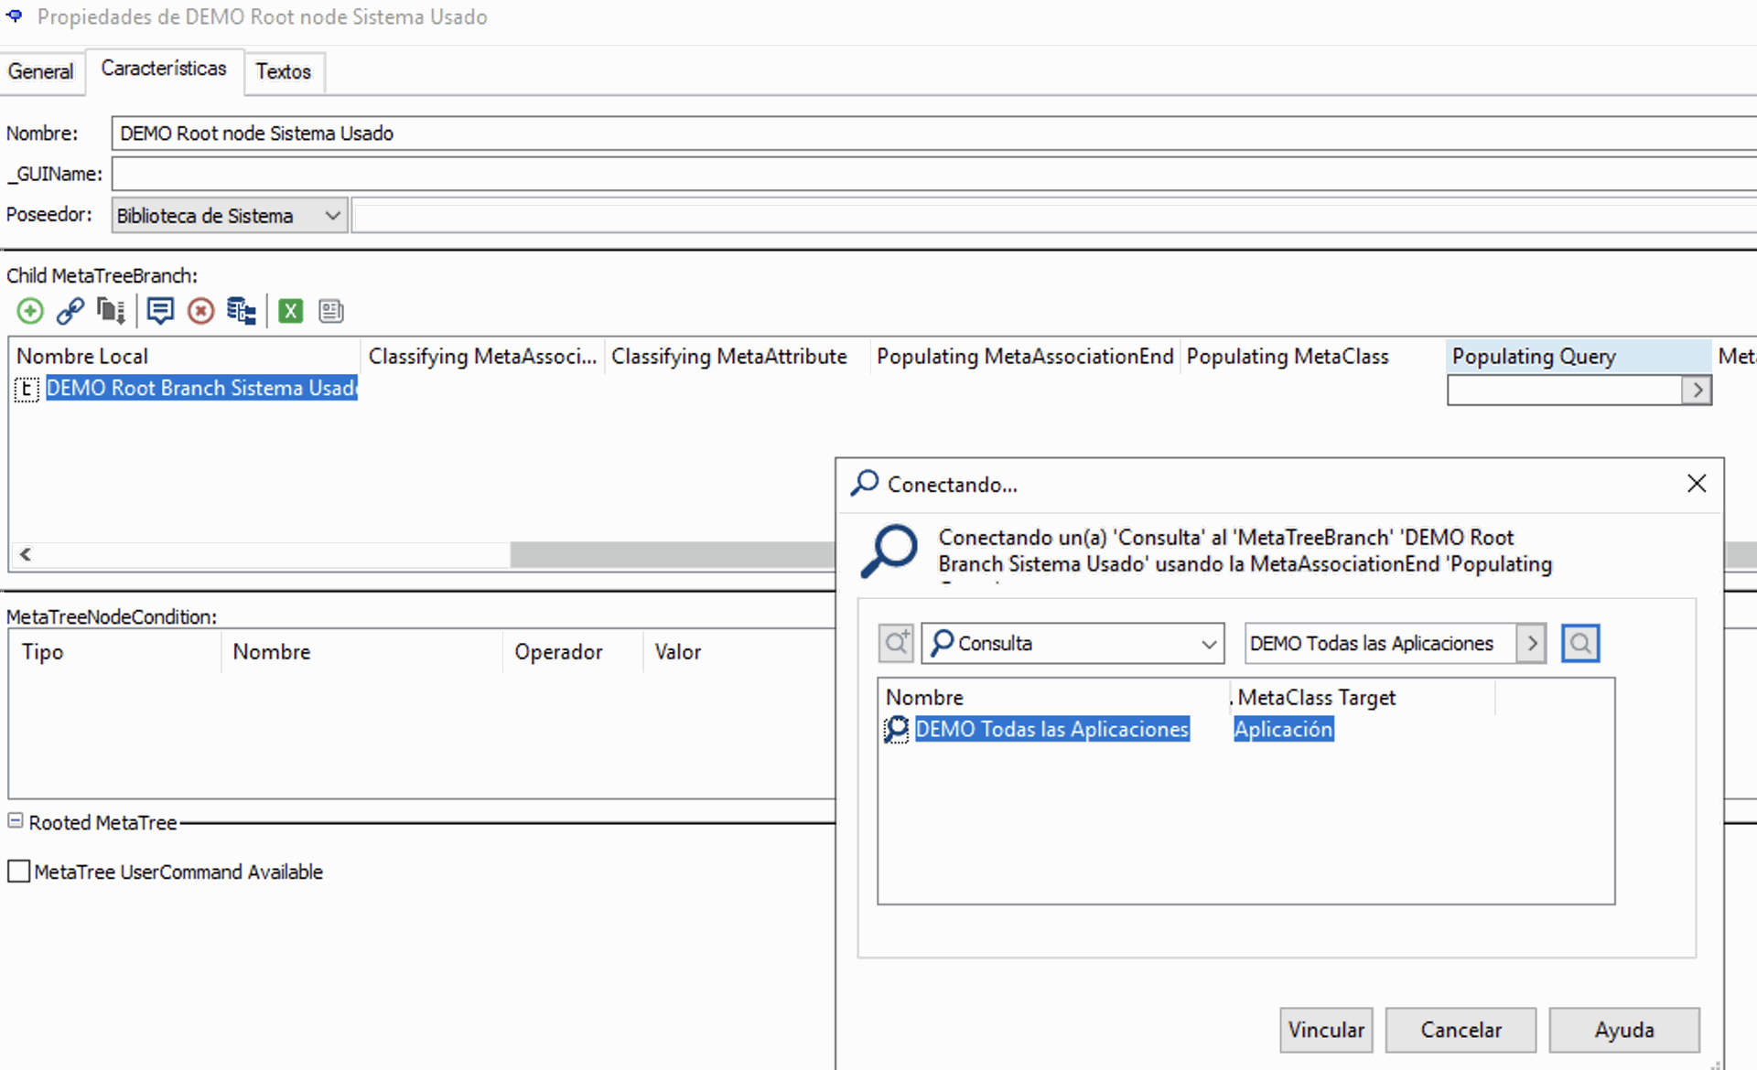Click the Populating Query cell arrow button
Screen dimensions: 1757x1070
coord(1697,391)
